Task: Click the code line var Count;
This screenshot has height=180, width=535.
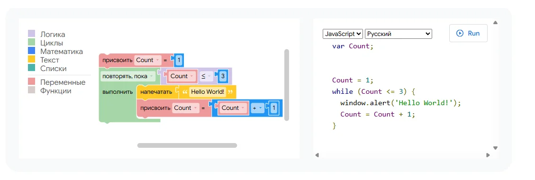Action: click(x=353, y=46)
